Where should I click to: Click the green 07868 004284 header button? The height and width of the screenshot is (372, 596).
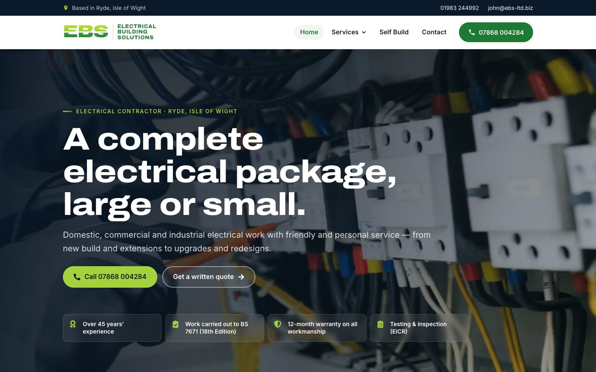coord(496,32)
